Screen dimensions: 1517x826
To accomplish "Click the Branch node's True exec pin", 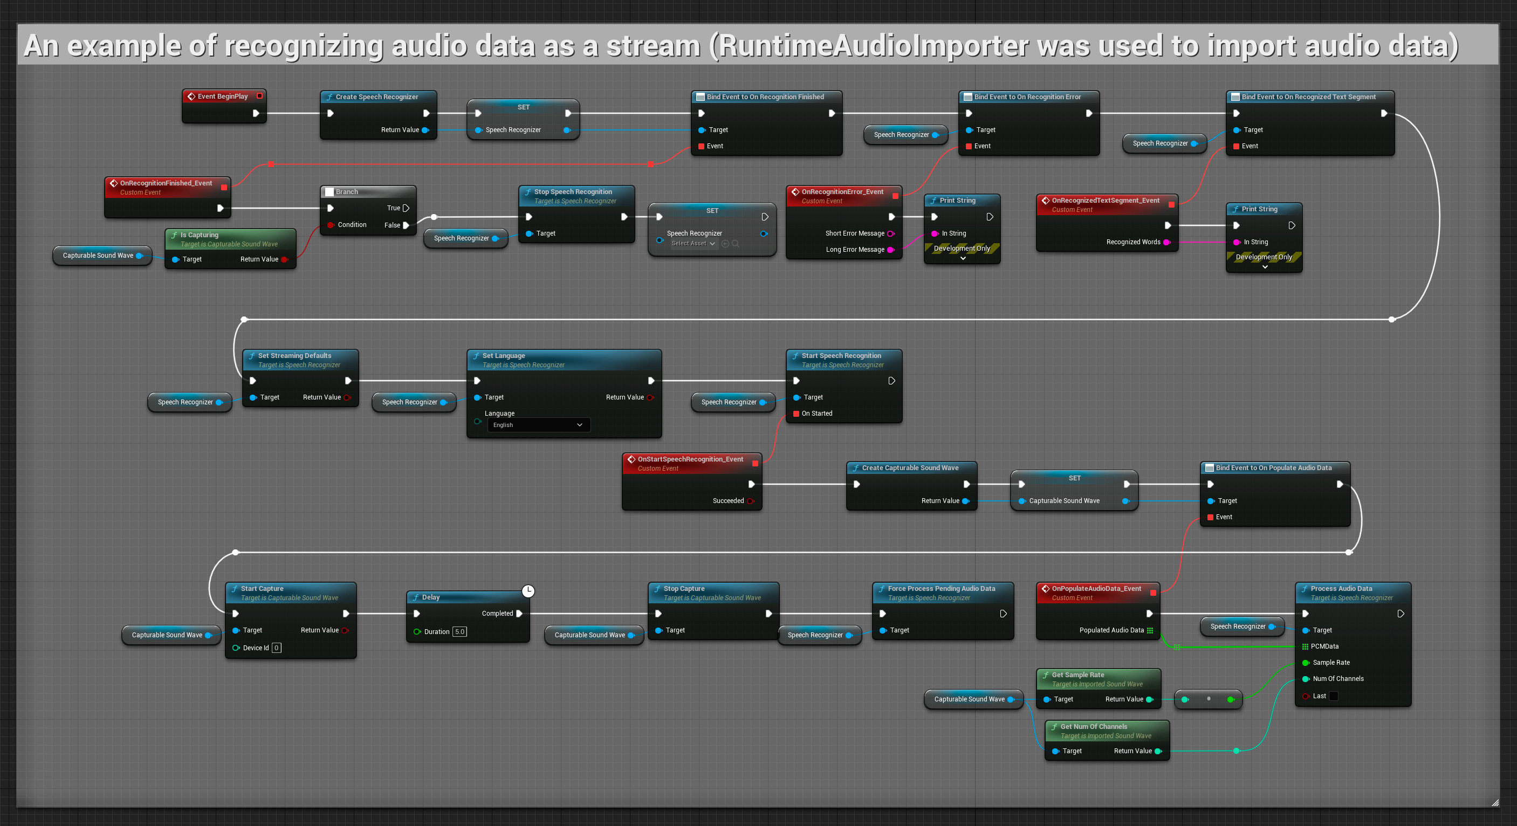I will (x=406, y=208).
